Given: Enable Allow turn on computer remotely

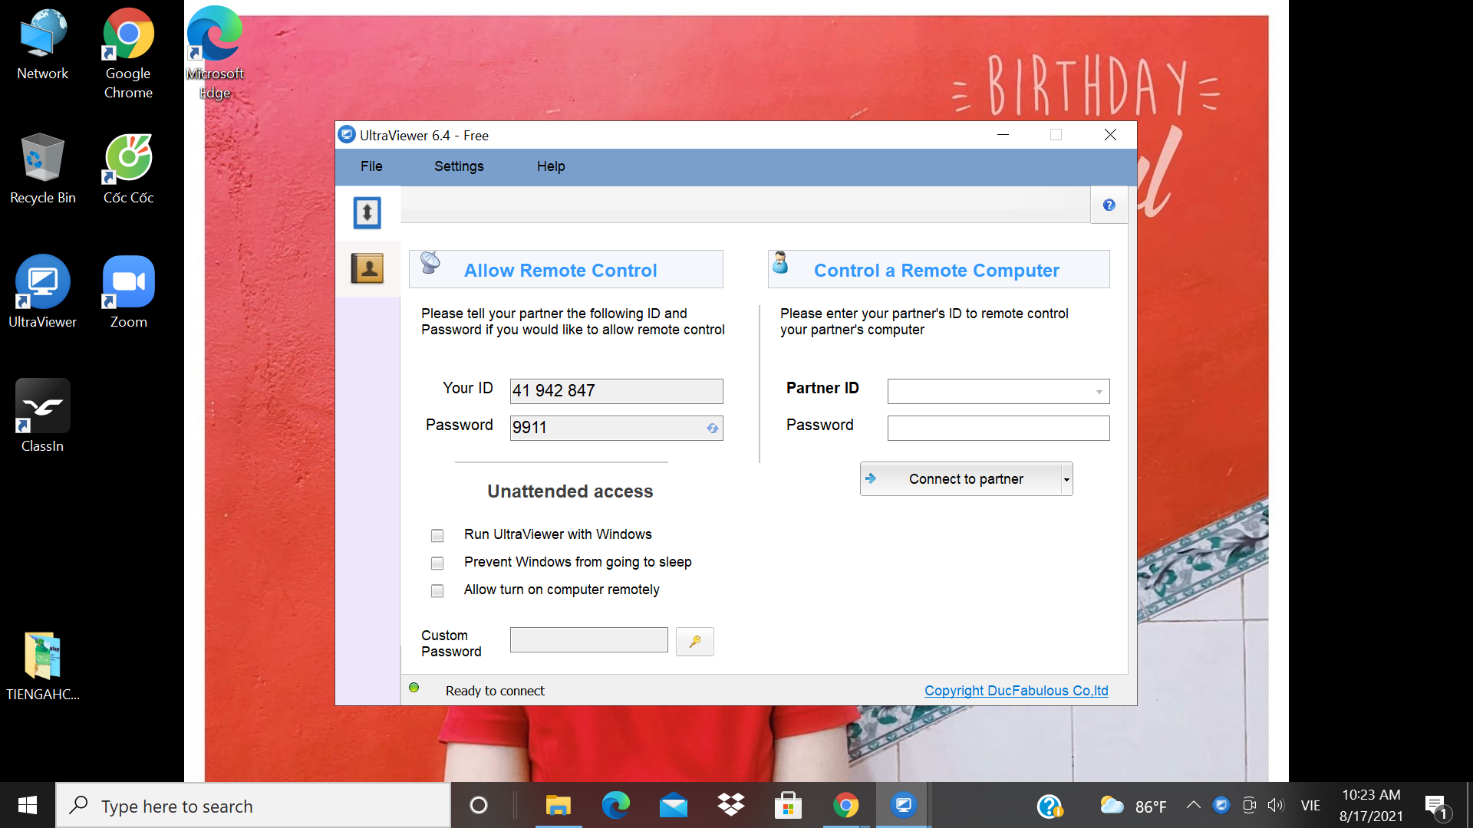Looking at the screenshot, I should pyautogui.click(x=437, y=590).
